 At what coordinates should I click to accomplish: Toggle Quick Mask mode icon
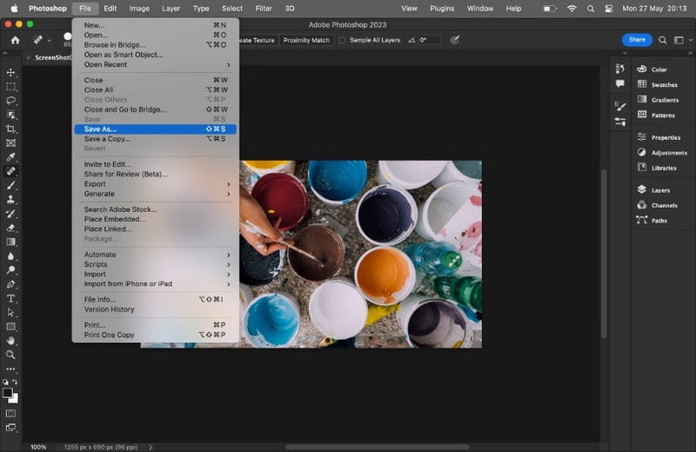(10, 414)
